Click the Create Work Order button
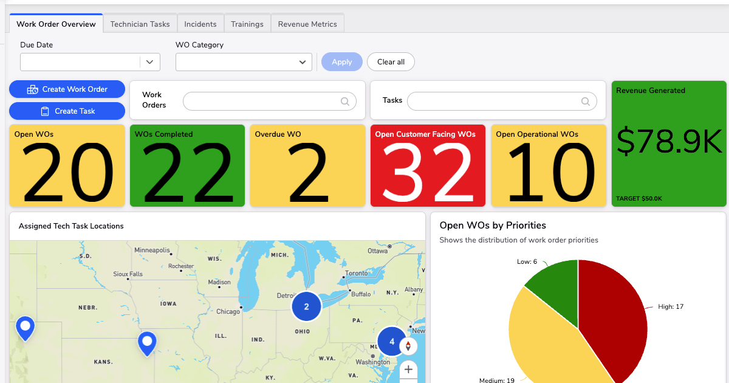The image size is (729, 383). pos(67,89)
